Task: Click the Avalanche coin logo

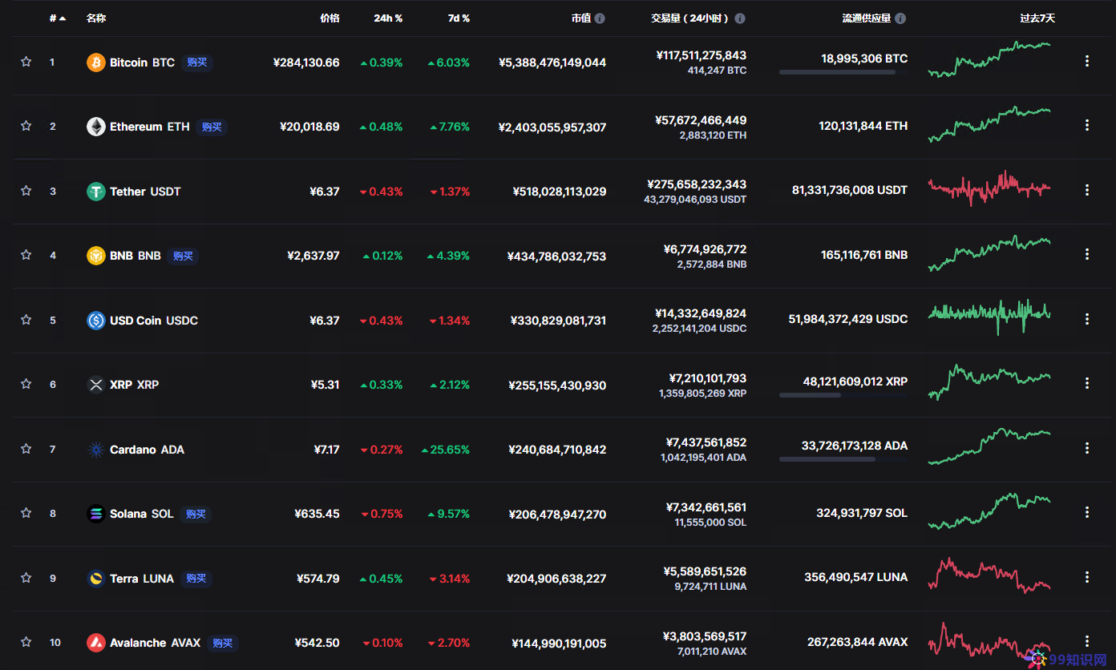Action: coord(96,643)
